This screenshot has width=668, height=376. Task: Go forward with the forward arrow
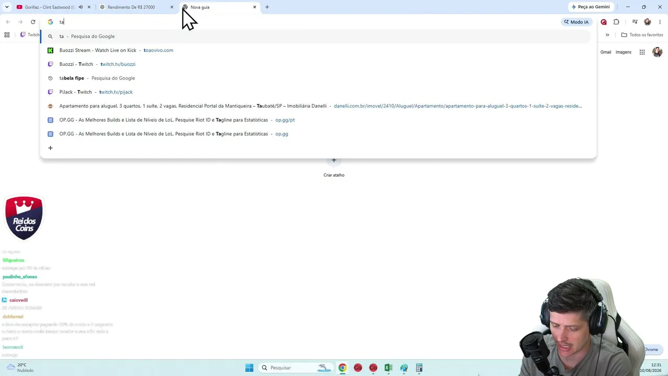click(20, 22)
